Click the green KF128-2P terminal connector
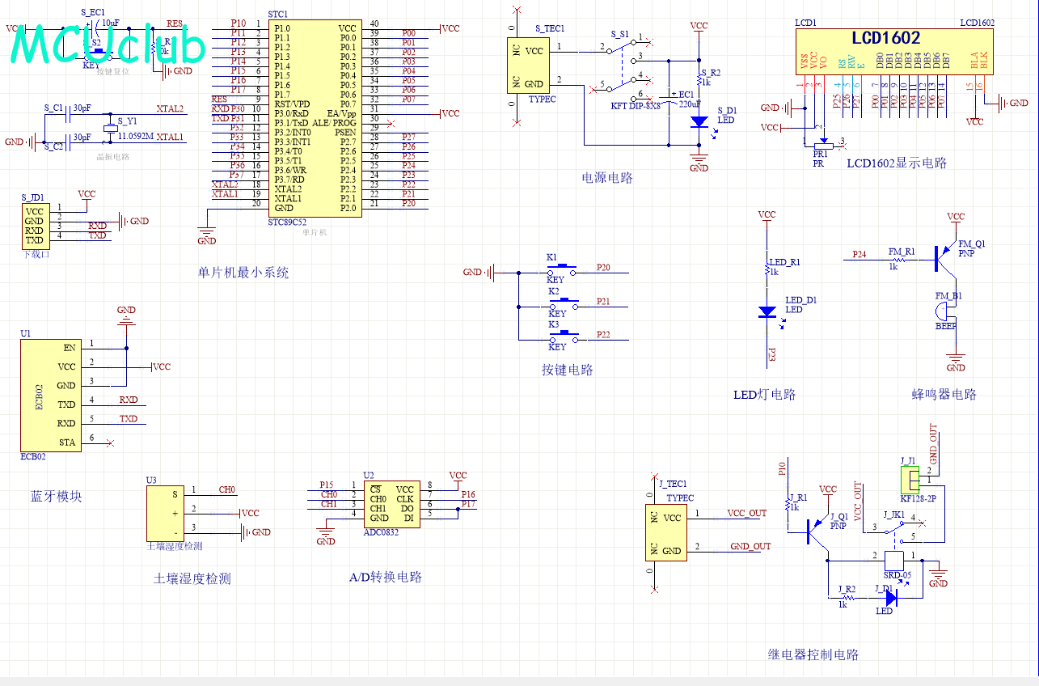1039x686 pixels. click(911, 481)
